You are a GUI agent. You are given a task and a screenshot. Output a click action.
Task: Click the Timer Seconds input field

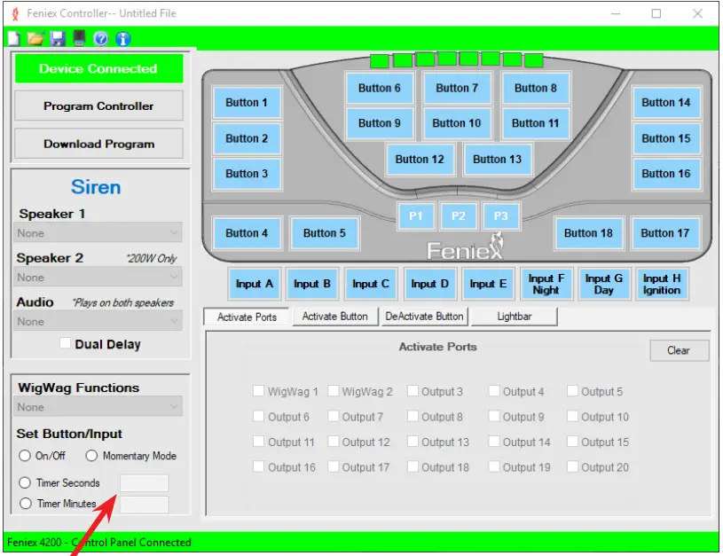(144, 482)
